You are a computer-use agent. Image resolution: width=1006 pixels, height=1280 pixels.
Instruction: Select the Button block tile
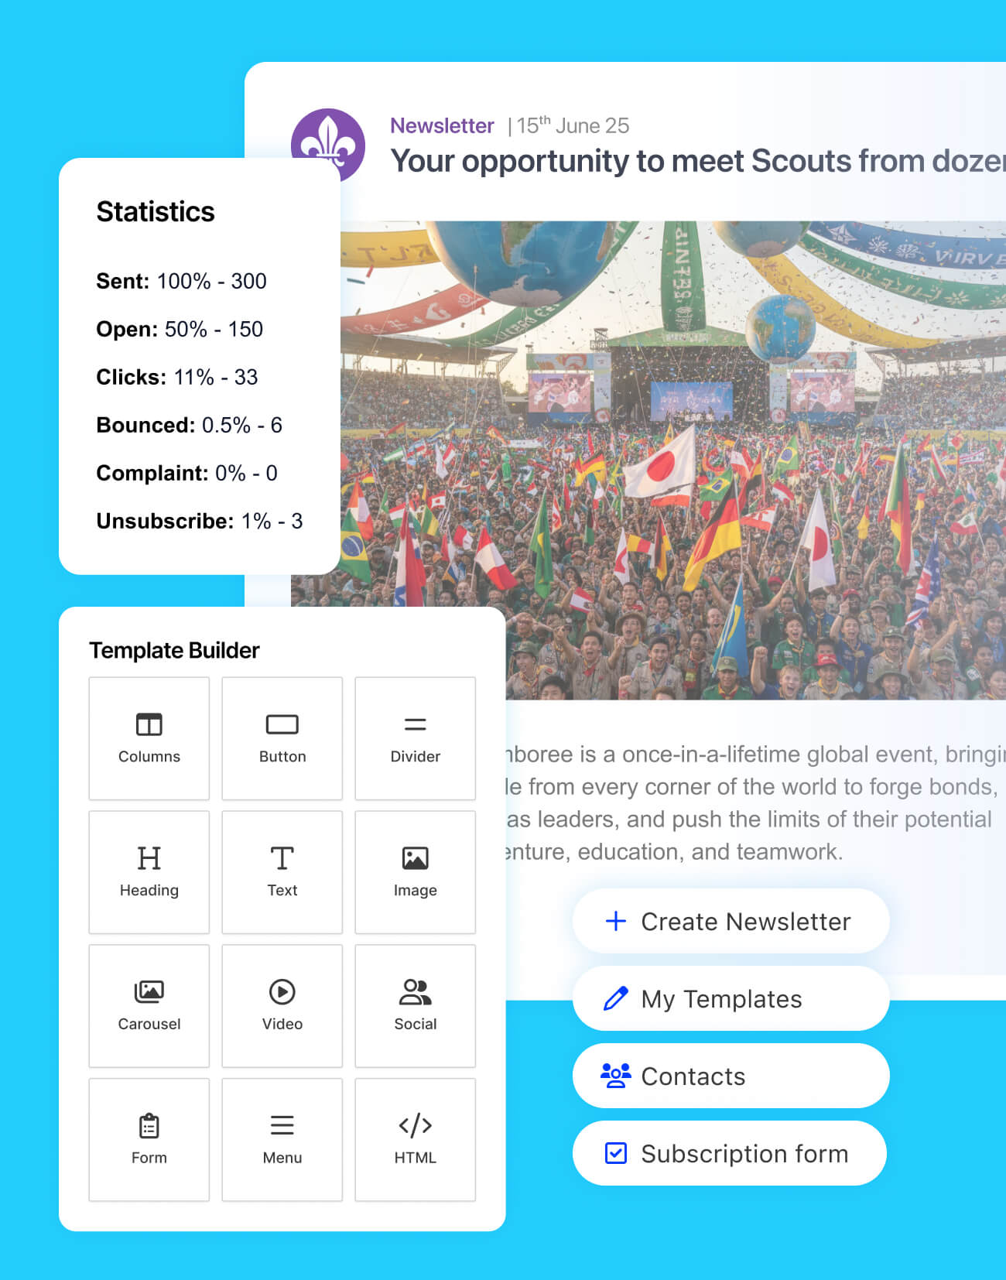point(282,738)
